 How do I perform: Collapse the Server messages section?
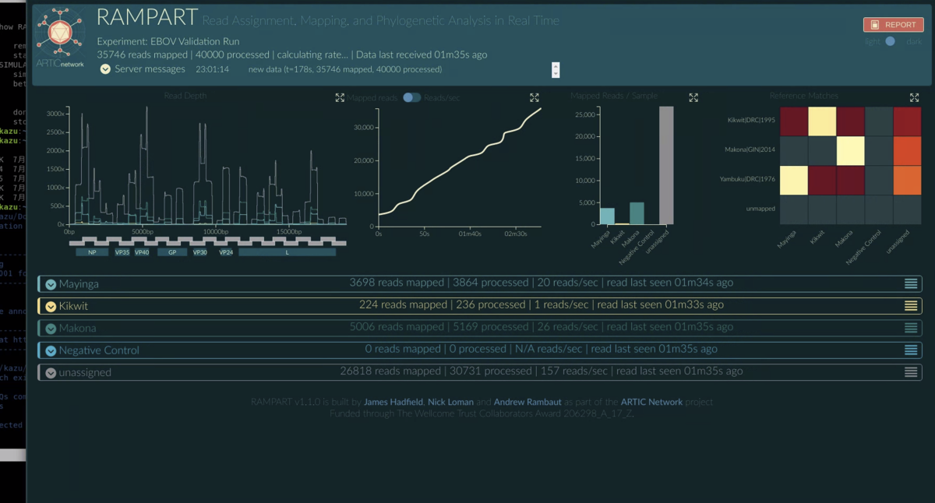pyautogui.click(x=105, y=69)
